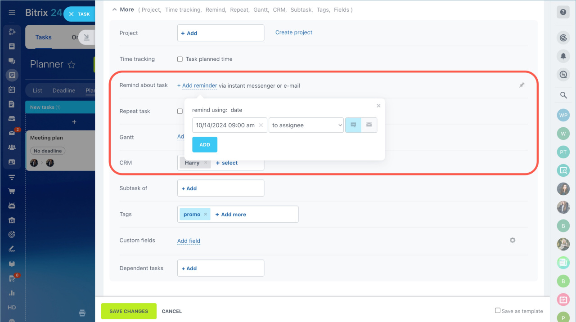Click the search magnifier in right sidebar
The height and width of the screenshot is (322, 576).
(563, 95)
